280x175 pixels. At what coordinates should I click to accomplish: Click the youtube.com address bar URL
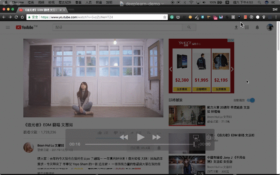click(x=77, y=17)
